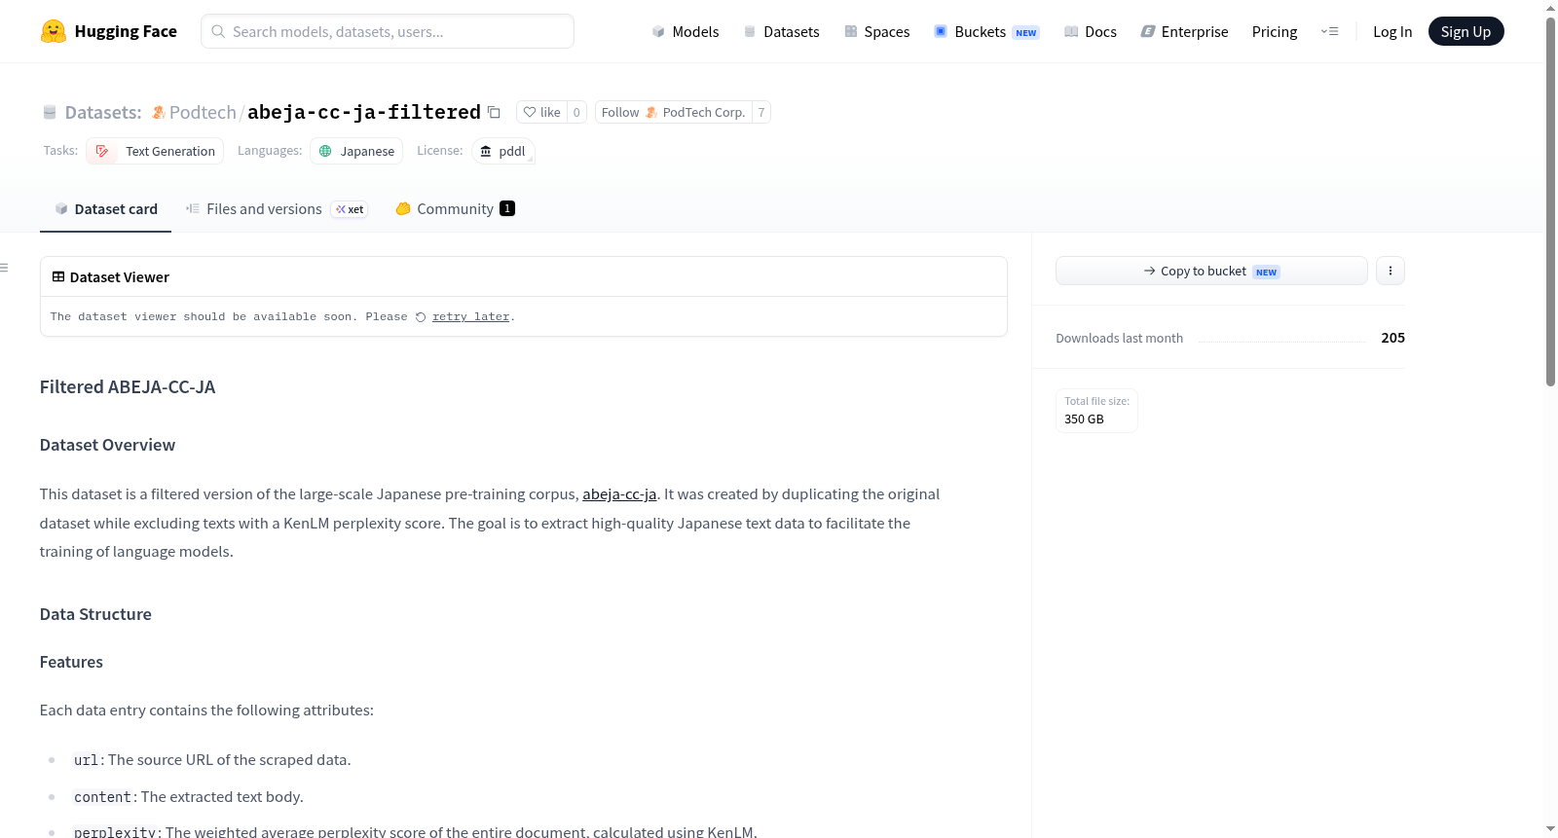
Task: Expand the additional navigation menu icon
Action: [x=1329, y=31]
